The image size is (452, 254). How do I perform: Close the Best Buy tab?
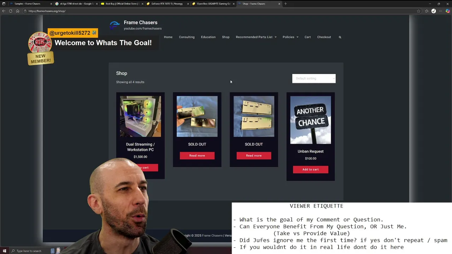pos(142,4)
